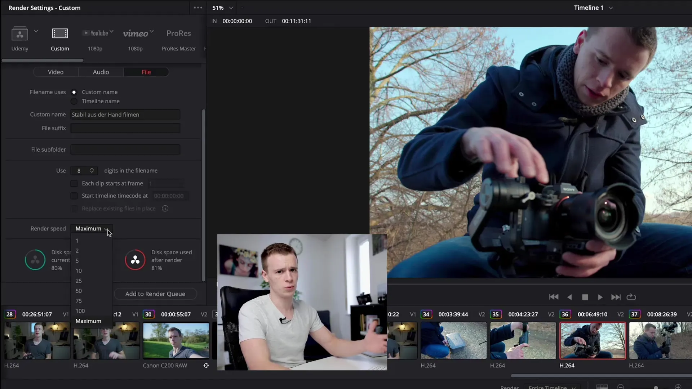Viewport: 692px width, 389px height.
Task: Select clip 36 highlighted thumbnail
Action: click(593, 341)
